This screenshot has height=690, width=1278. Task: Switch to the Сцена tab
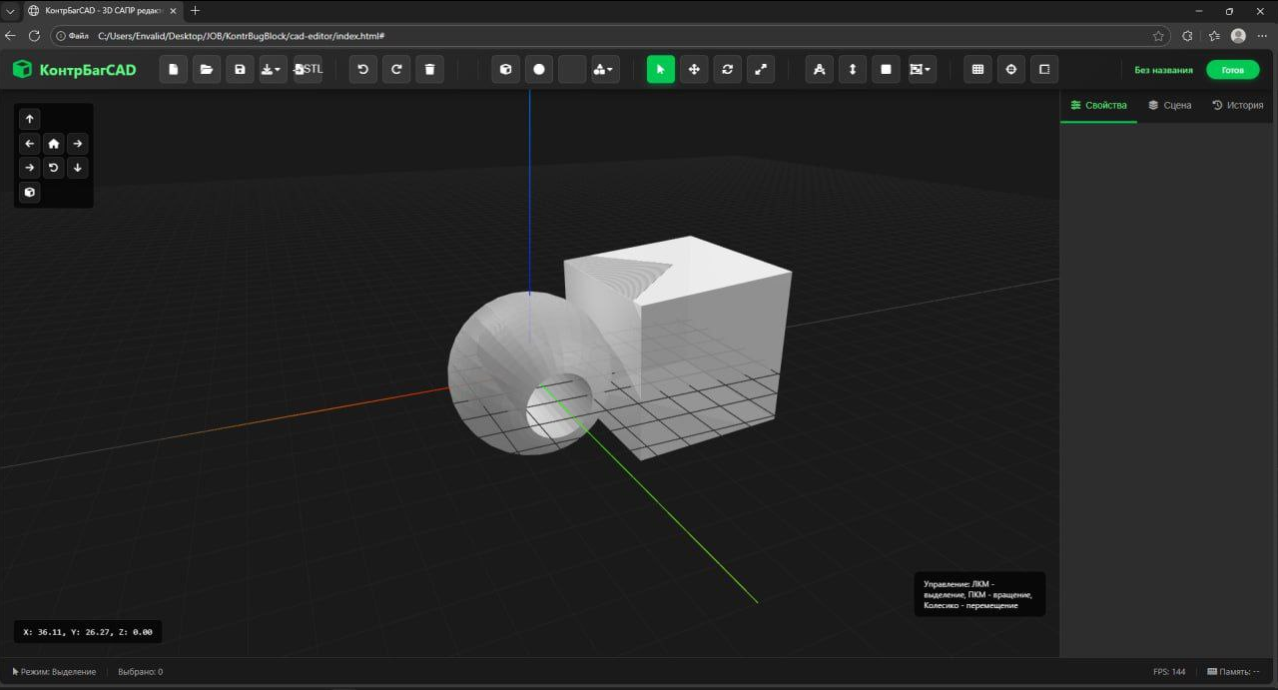[x=1169, y=104]
